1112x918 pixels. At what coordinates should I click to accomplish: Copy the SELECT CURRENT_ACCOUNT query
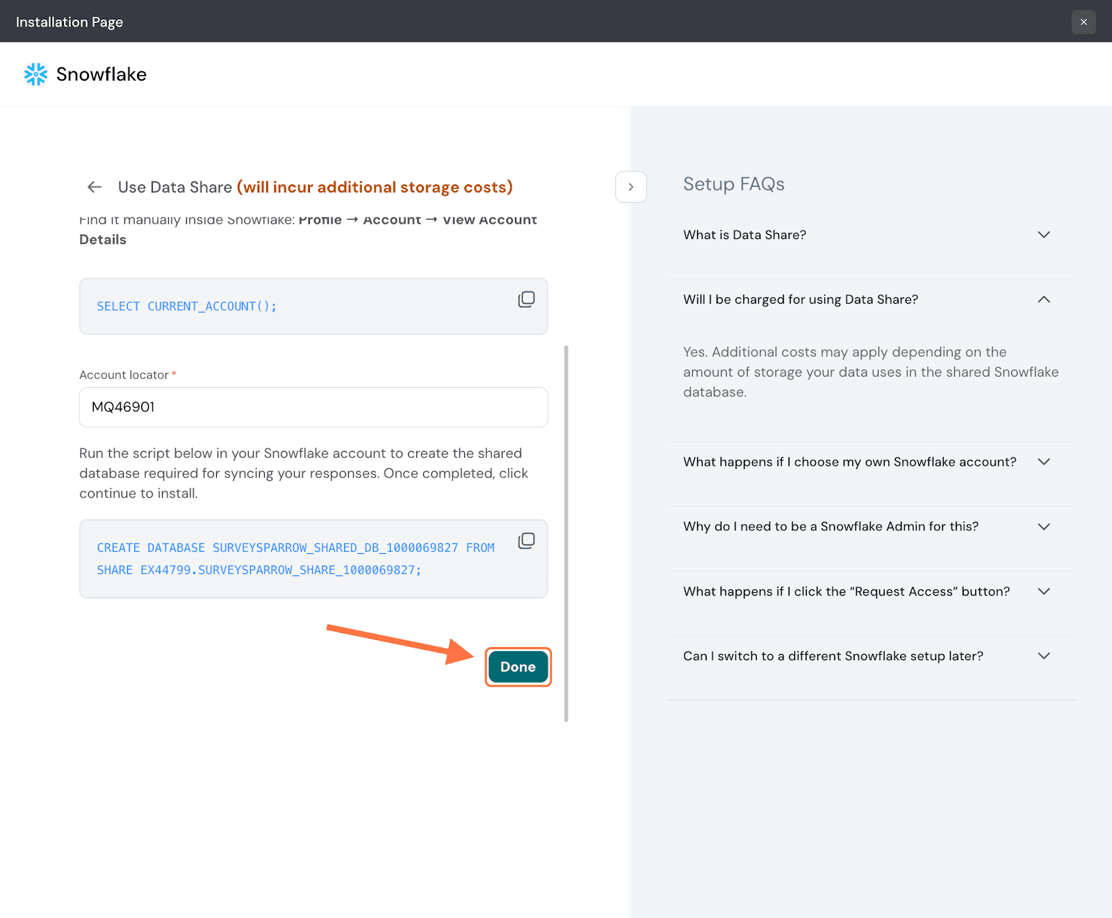click(x=526, y=300)
